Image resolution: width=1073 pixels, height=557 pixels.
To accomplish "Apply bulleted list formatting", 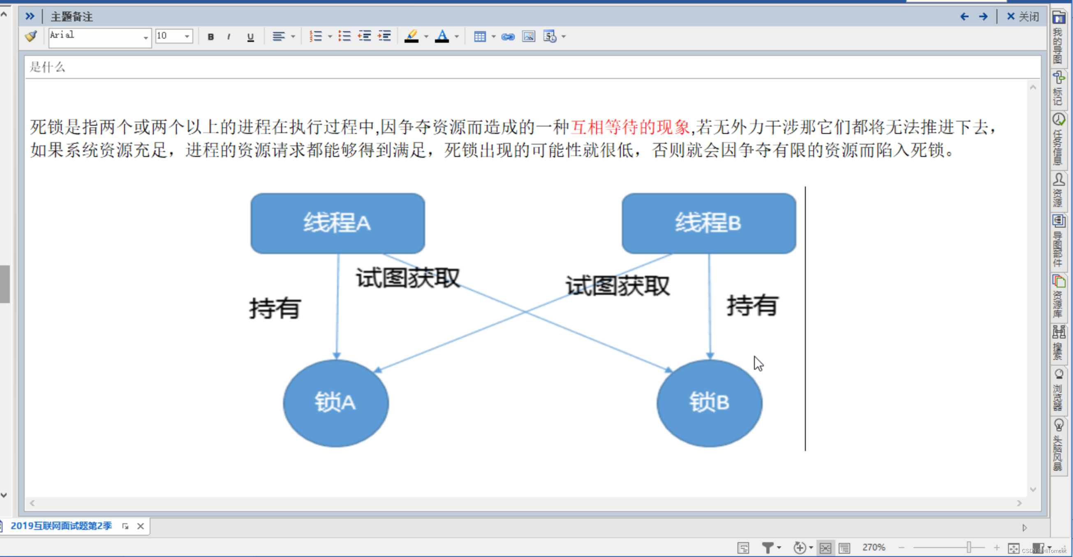I will pos(345,37).
